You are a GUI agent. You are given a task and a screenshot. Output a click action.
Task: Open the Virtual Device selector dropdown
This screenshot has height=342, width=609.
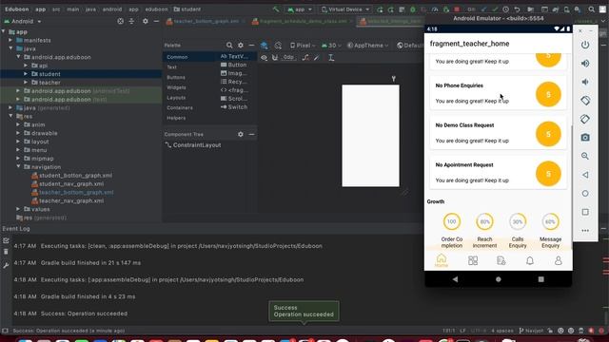tap(345, 9)
